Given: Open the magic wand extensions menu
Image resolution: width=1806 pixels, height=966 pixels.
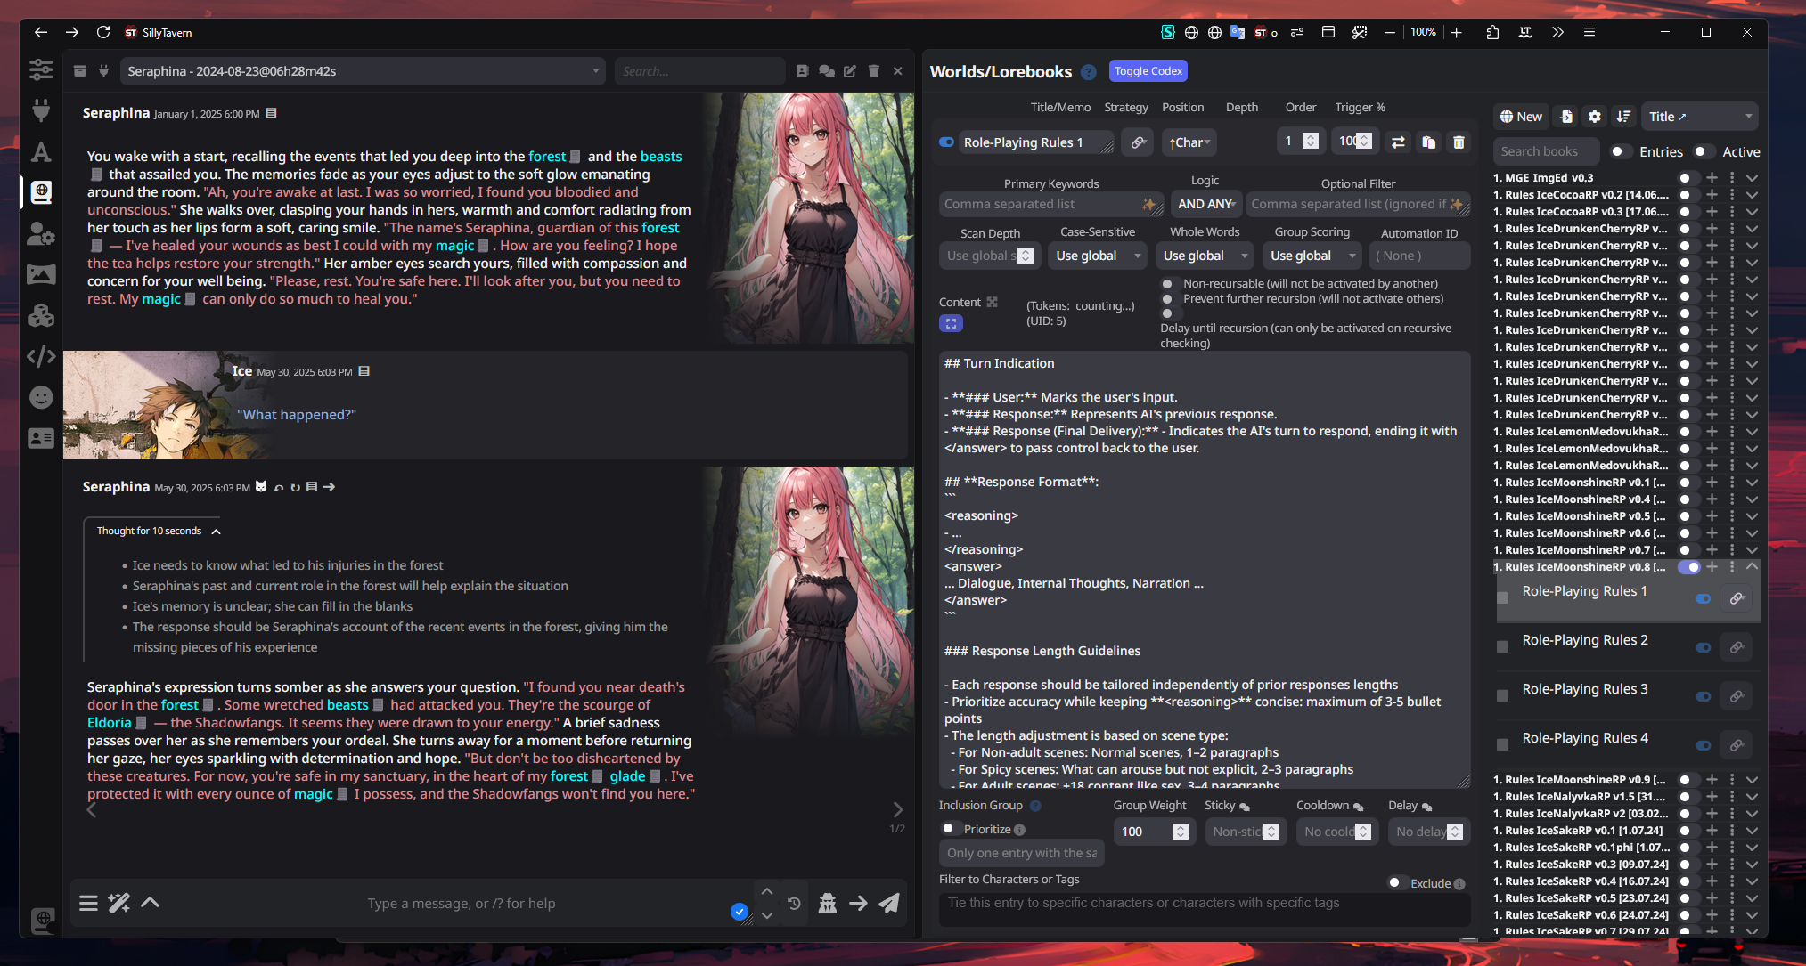Looking at the screenshot, I should (118, 903).
